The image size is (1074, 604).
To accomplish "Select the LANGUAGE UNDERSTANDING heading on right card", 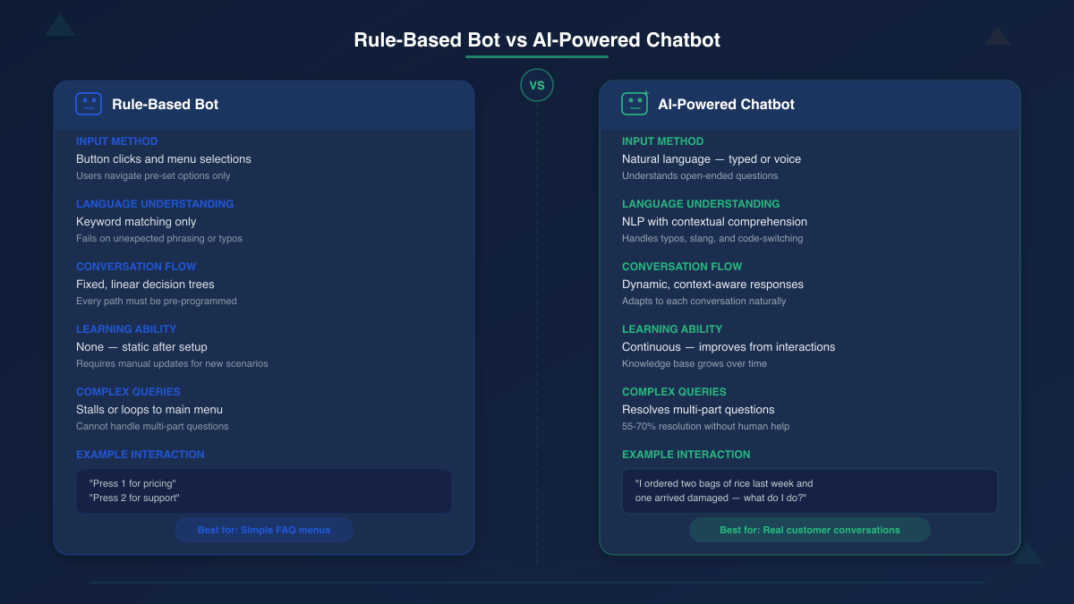I will pos(700,203).
